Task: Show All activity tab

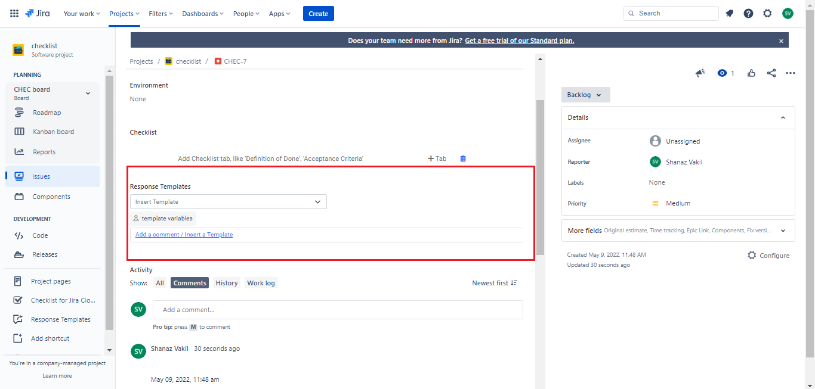Action: point(160,283)
